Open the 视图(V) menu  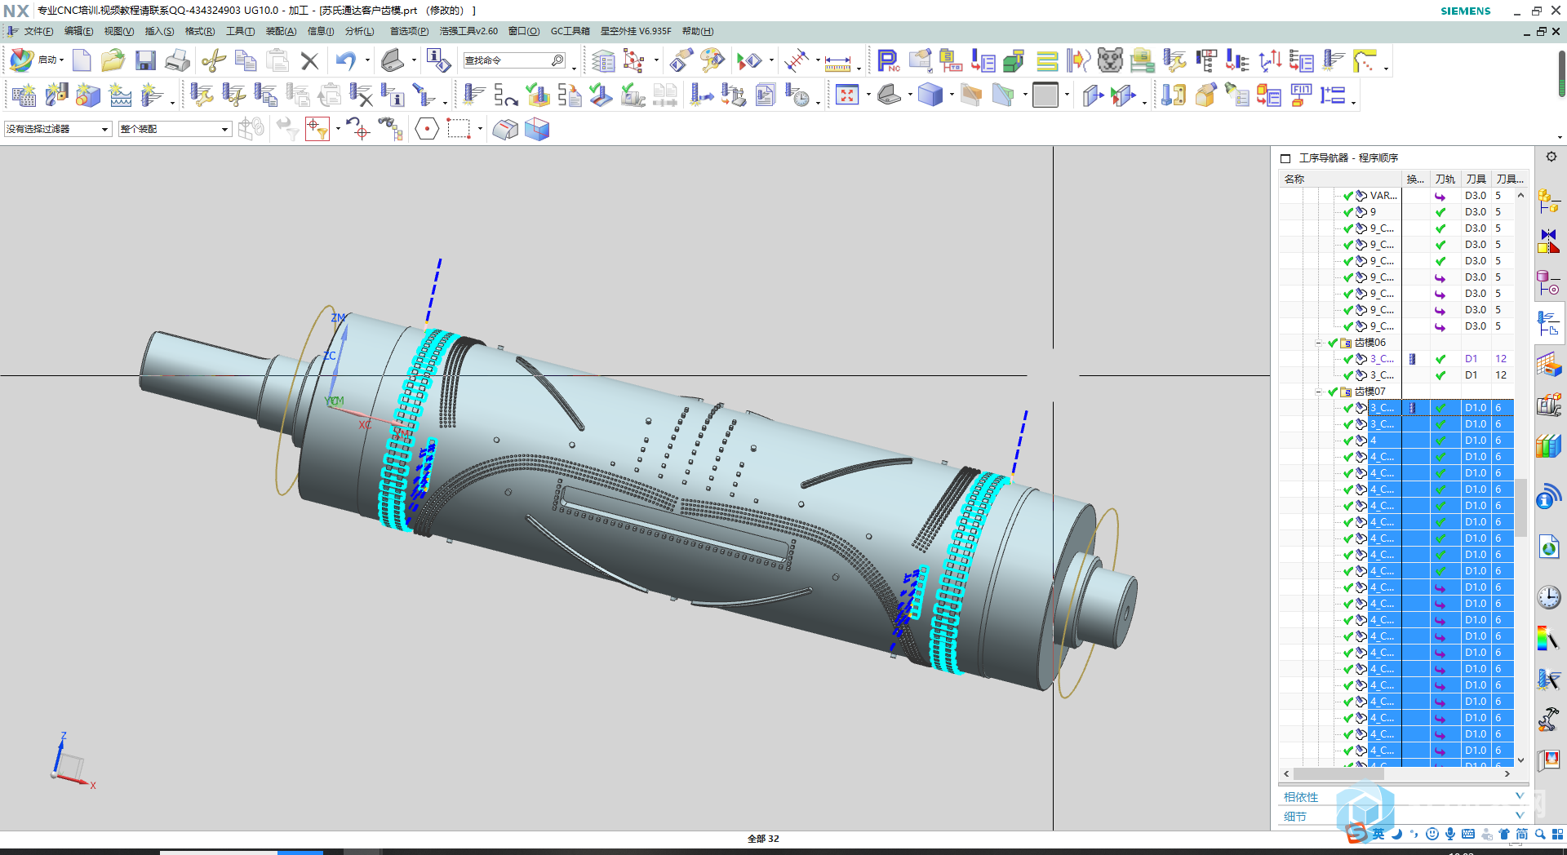tap(119, 31)
